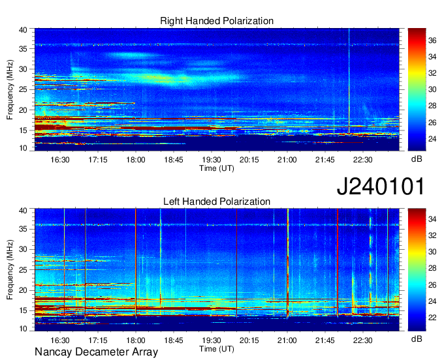Click the 20:15 tick label on bottom plot
This screenshot has width=444, height=360.
click(x=249, y=340)
